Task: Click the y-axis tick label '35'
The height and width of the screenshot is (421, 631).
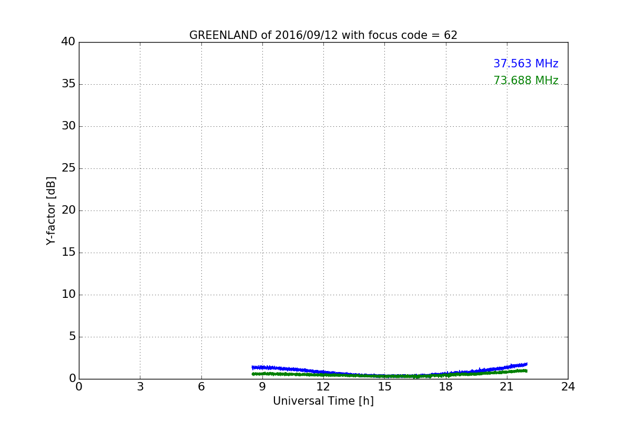Action: (68, 84)
